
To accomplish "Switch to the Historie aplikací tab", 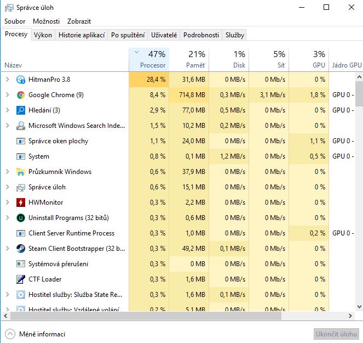I will [x=82, y=35].
